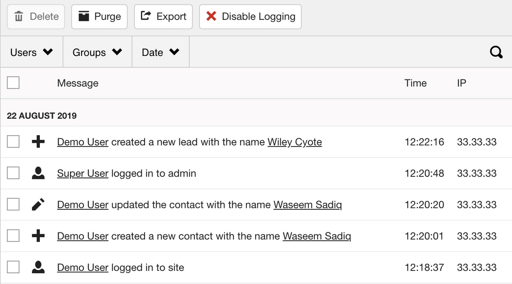Click the IP column header
The image size is (512, 284).
pos(461,83)
